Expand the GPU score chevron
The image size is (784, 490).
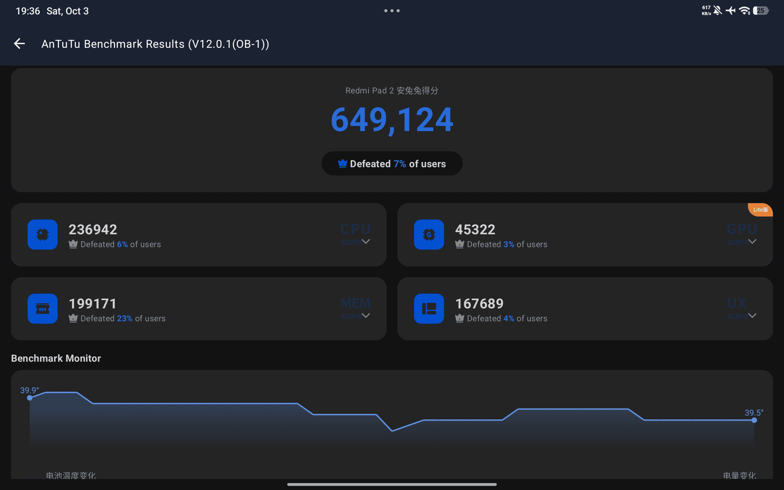click(x=752, y=241)
